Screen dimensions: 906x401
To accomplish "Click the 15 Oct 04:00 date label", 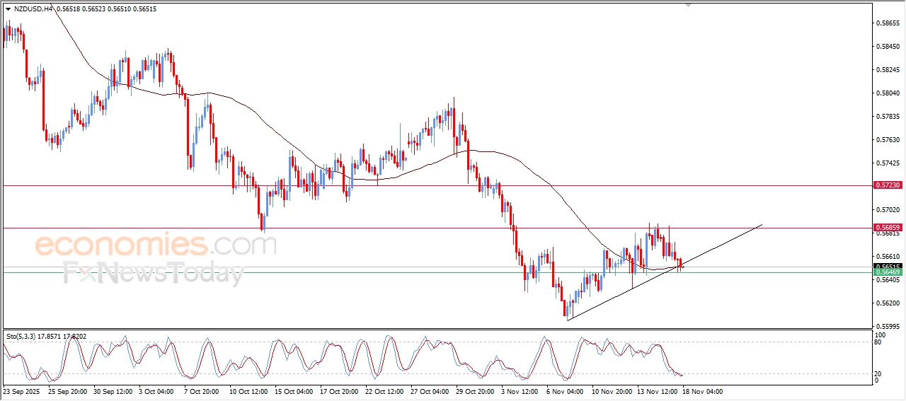I will [x=293, y=391].
